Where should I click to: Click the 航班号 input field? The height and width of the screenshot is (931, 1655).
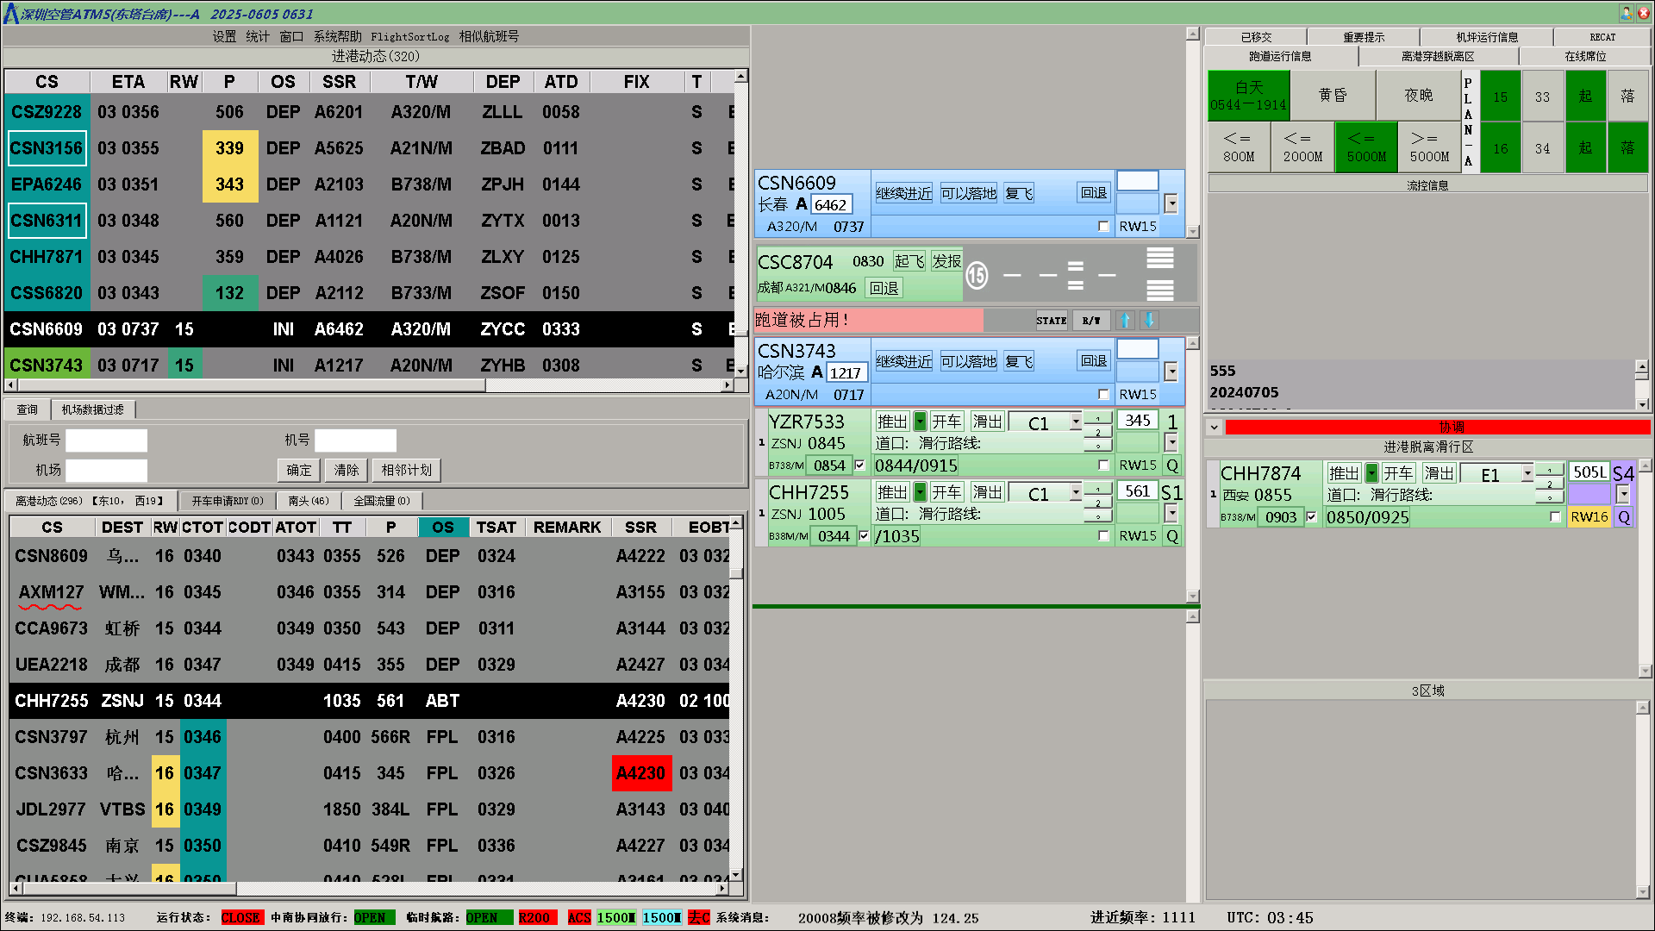pyautogui.click(x=107, y=441)
